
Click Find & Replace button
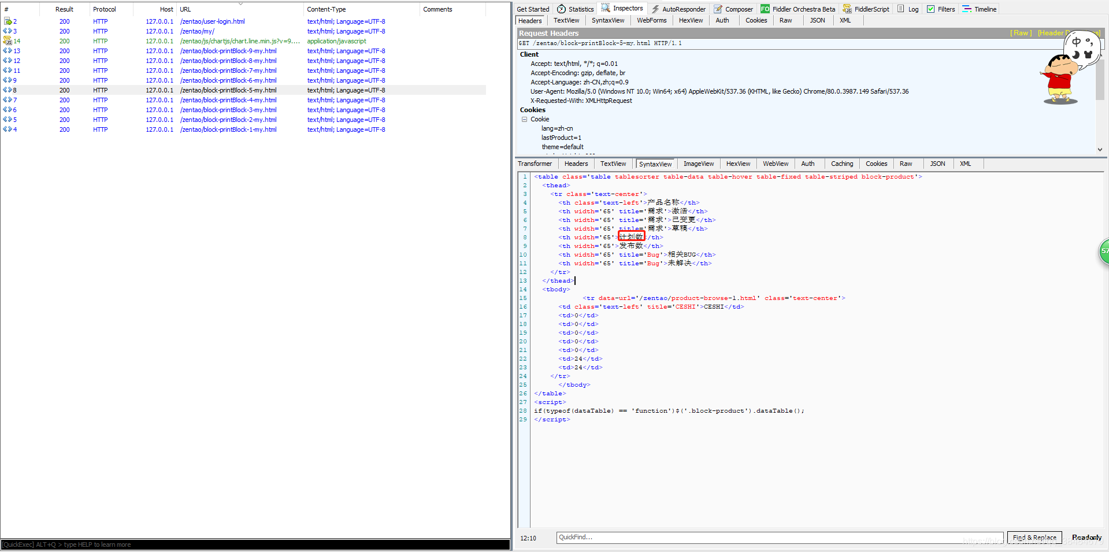(x=1034, y=538)
